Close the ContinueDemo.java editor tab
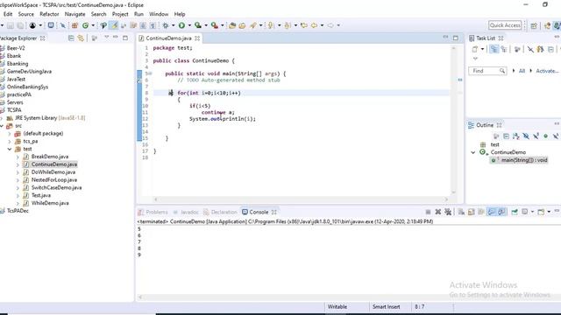Screen dimensions: 561x315 pos(197,38)
